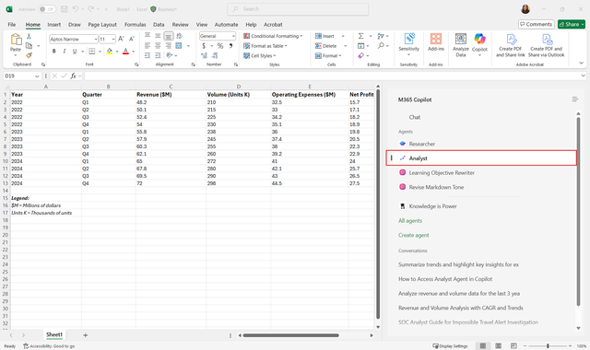Click the Create agent link

414,235
